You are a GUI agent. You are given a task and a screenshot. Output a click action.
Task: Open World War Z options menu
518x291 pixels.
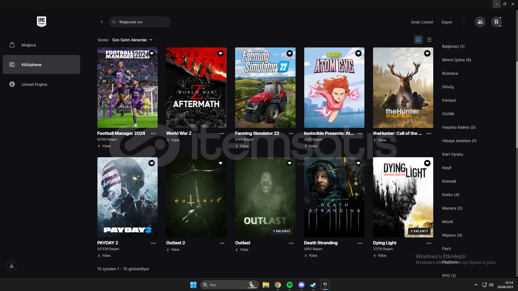click(x=222, y=133)
